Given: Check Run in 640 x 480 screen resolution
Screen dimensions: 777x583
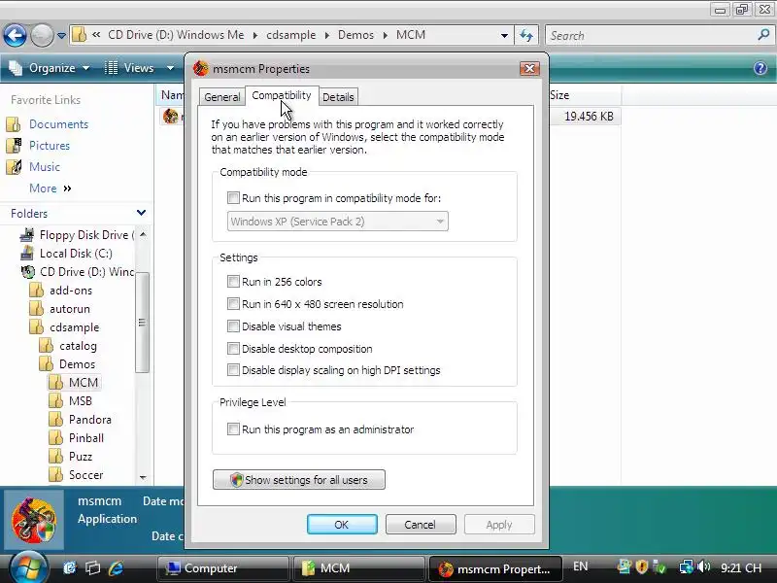Looking at the screenshot, I should click(x=233, y=303).
